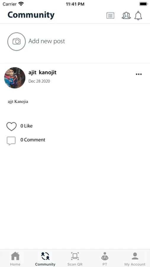150x267 pixels.
Task: Tap the 0 Like label
Action: [x=27, y=126]
